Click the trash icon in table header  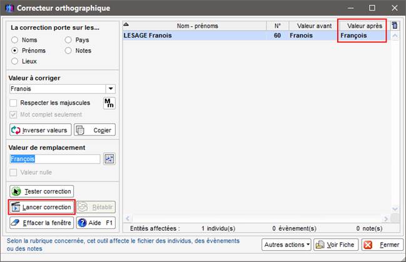(394, 26)
